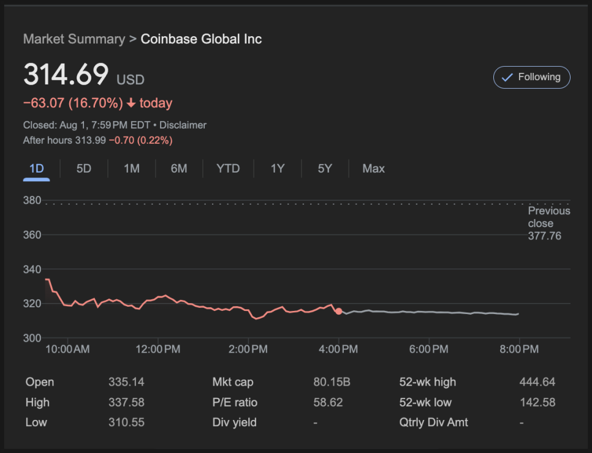592x453 pixels.
Task: Click the Coinbase Global Inc title
Action: pyautogui.click(x=201, y=39)
